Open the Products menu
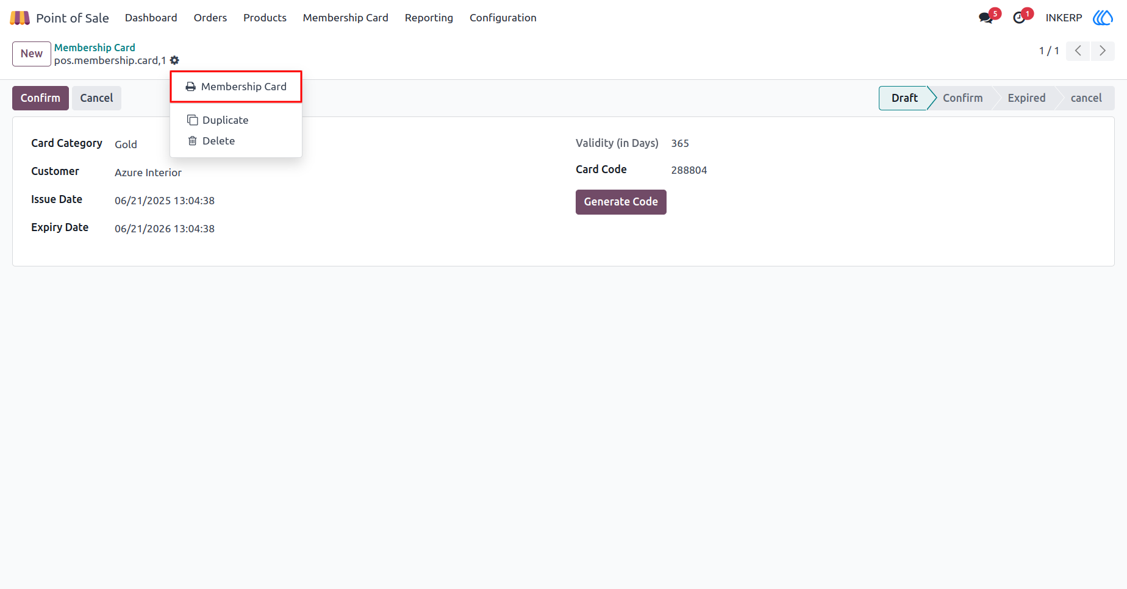 265,18
